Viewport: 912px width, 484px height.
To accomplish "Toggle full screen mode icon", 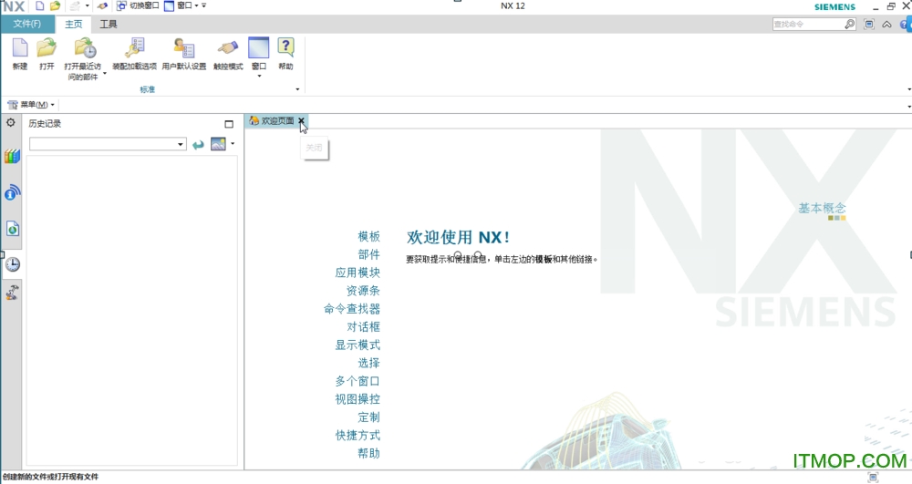I will [869, 24].
